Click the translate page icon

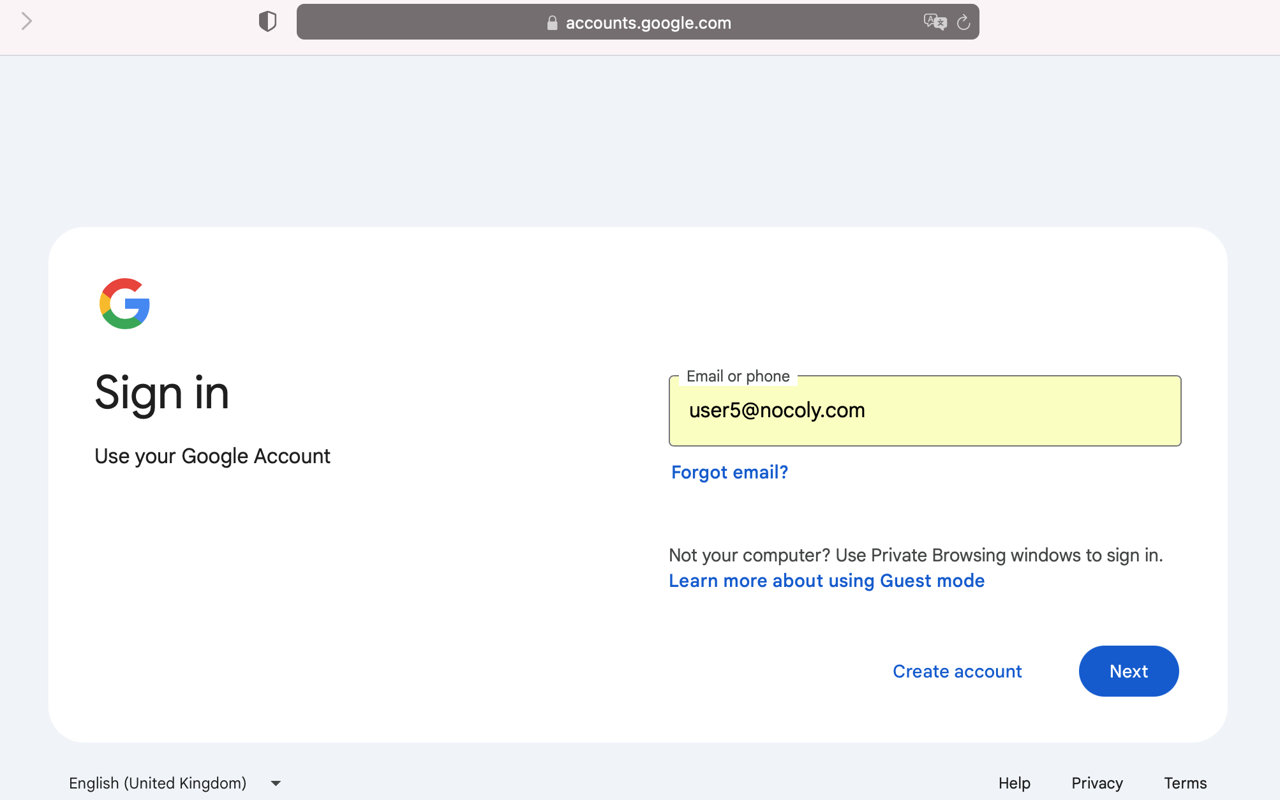pos(935,22)
